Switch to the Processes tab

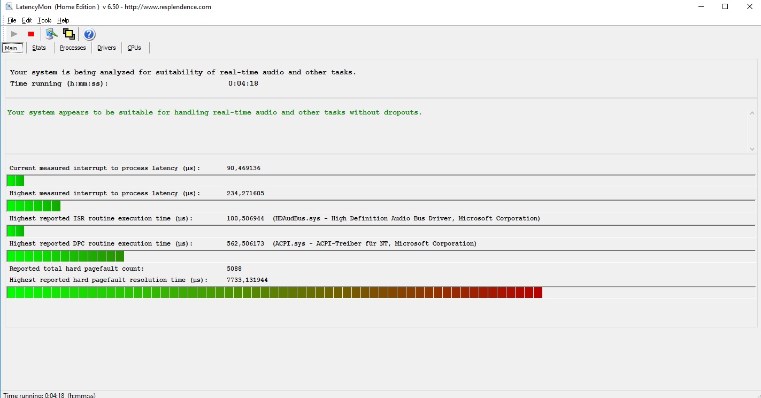[x=73, y=48]
